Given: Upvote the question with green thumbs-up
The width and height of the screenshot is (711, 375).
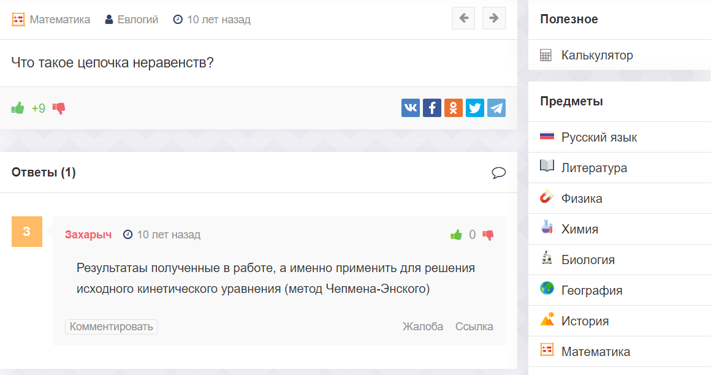Looking at the screenshot, I should (x=18, y=108).
